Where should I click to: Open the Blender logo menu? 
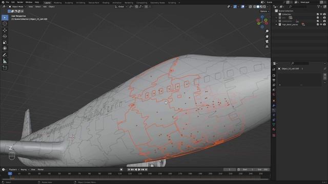[3, 2]
